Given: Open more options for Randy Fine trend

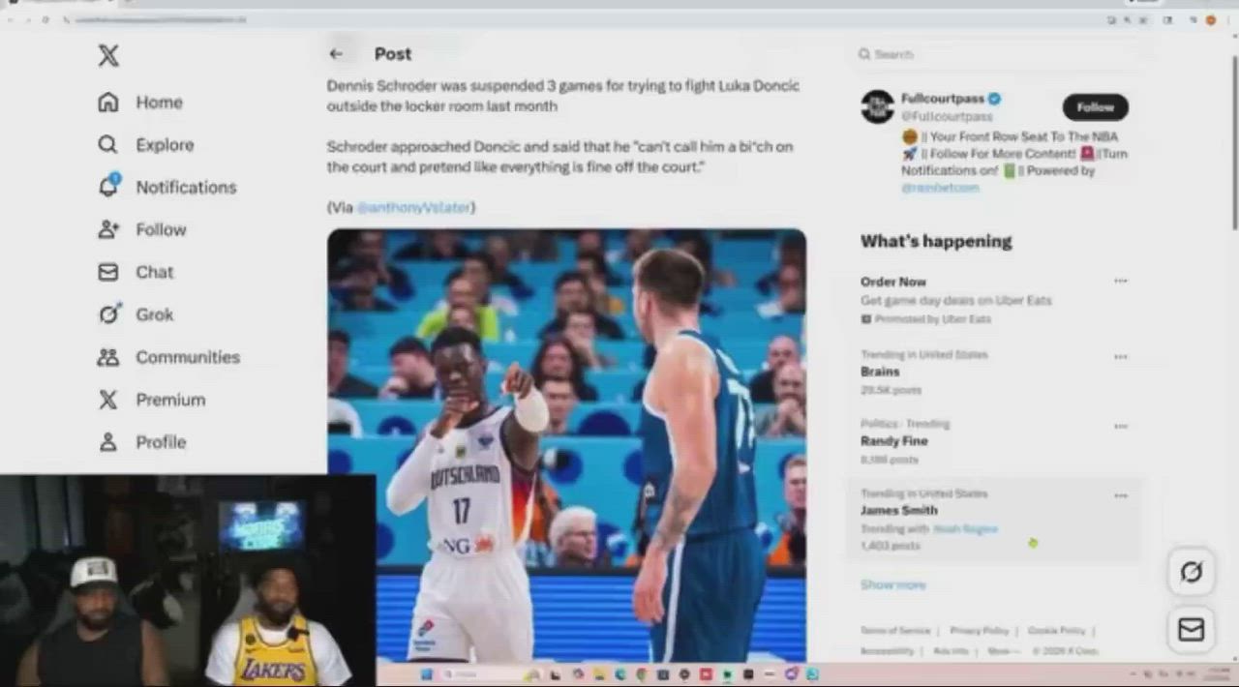Looking at the screenshot, I should [1120, 427].
